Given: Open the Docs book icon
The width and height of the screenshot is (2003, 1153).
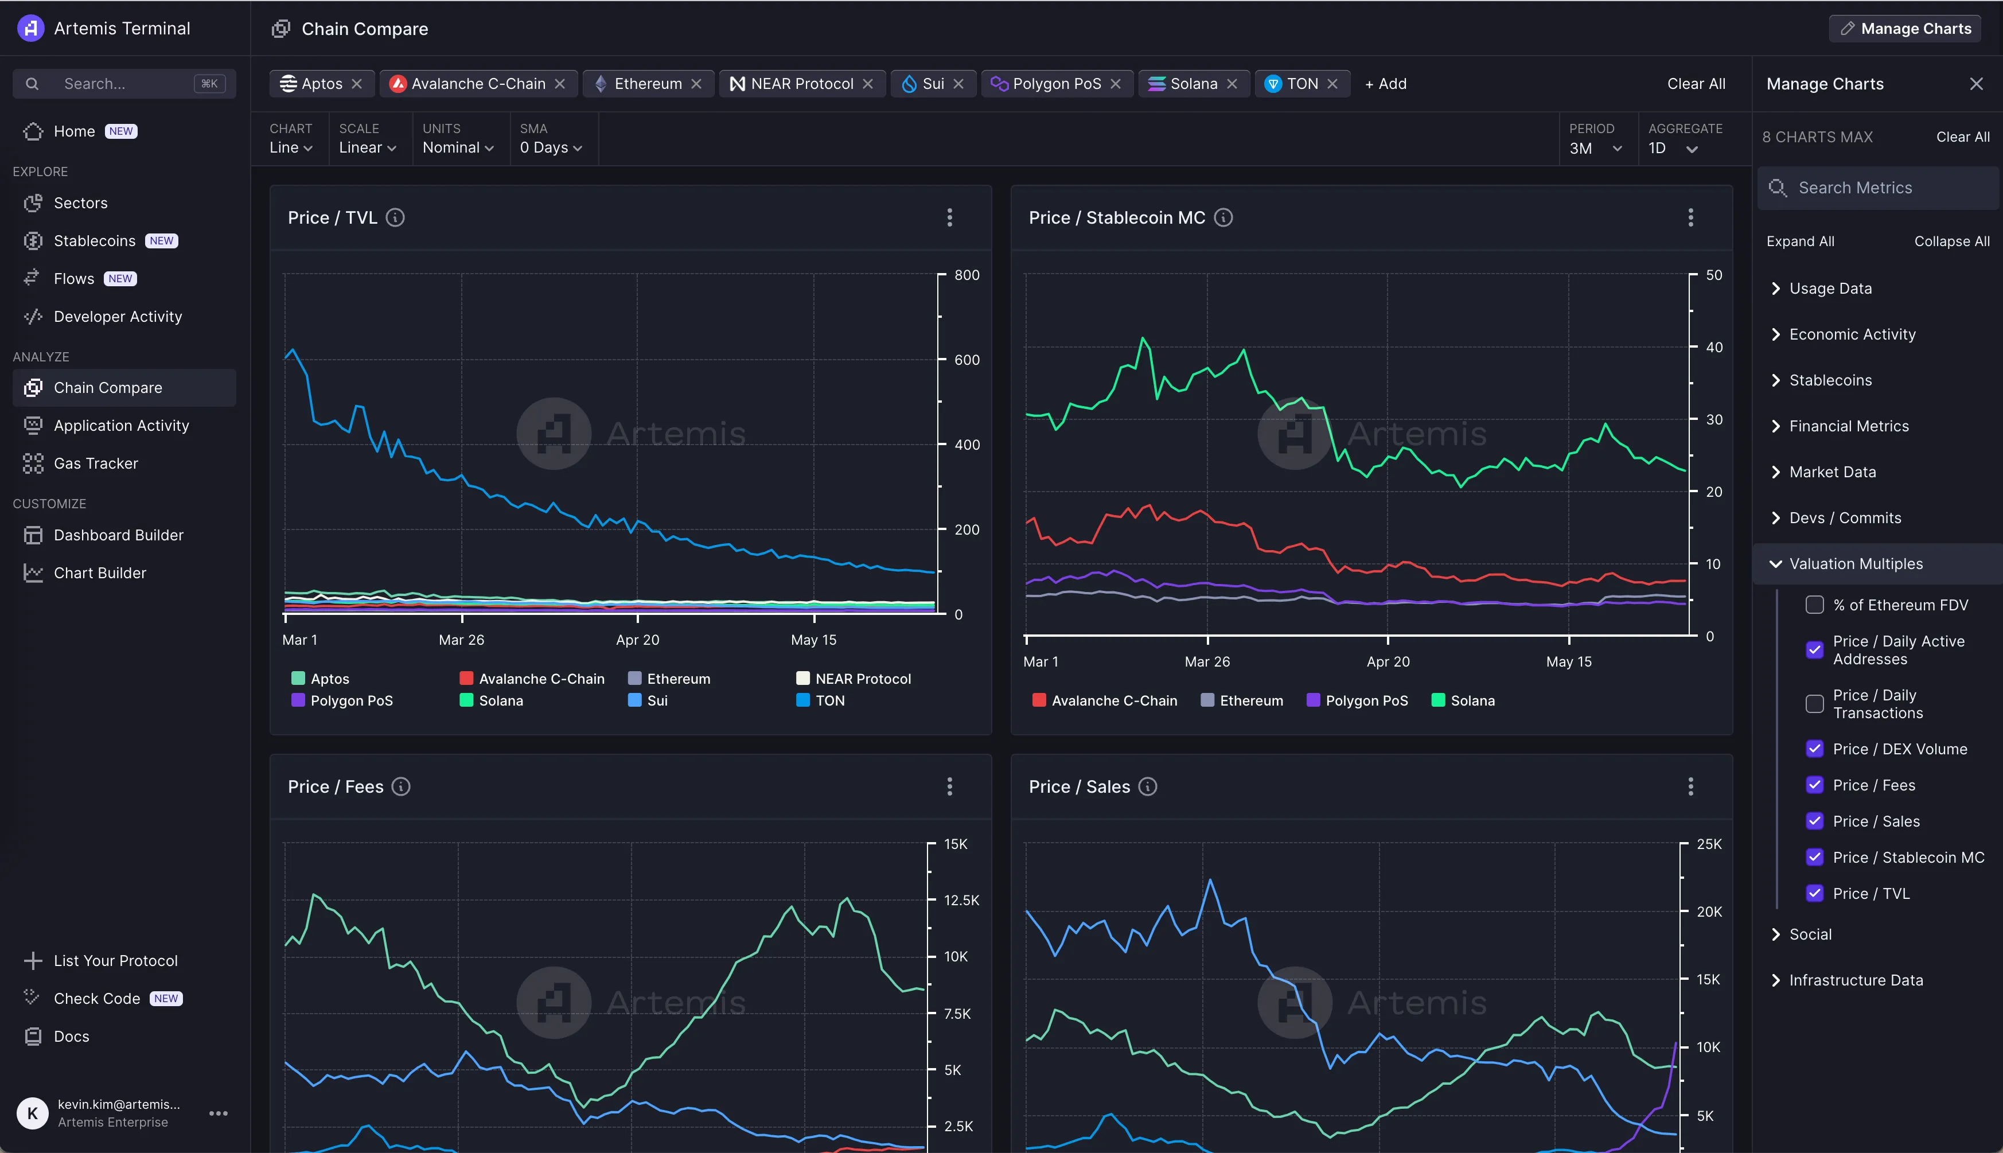Looking at the screenshot, I should coord(33,1037).
